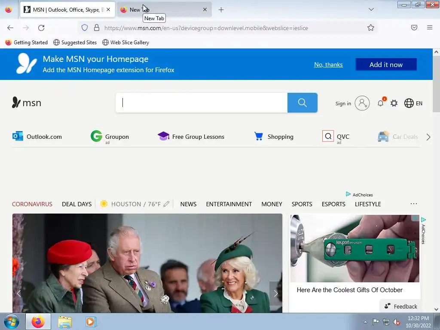This screenshot has height=330, width=440.
Task: Open Houston weather forecast
Action: (x=131, y=204)
